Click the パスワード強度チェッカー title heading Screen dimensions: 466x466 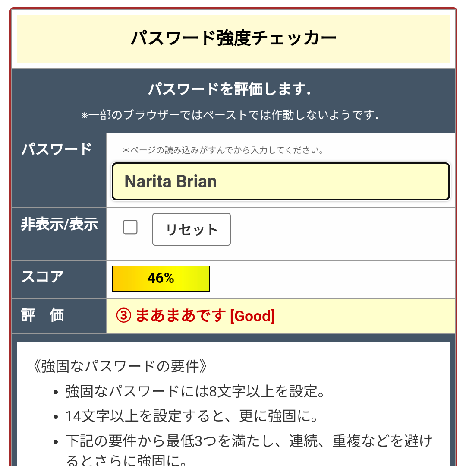point(233,38)
